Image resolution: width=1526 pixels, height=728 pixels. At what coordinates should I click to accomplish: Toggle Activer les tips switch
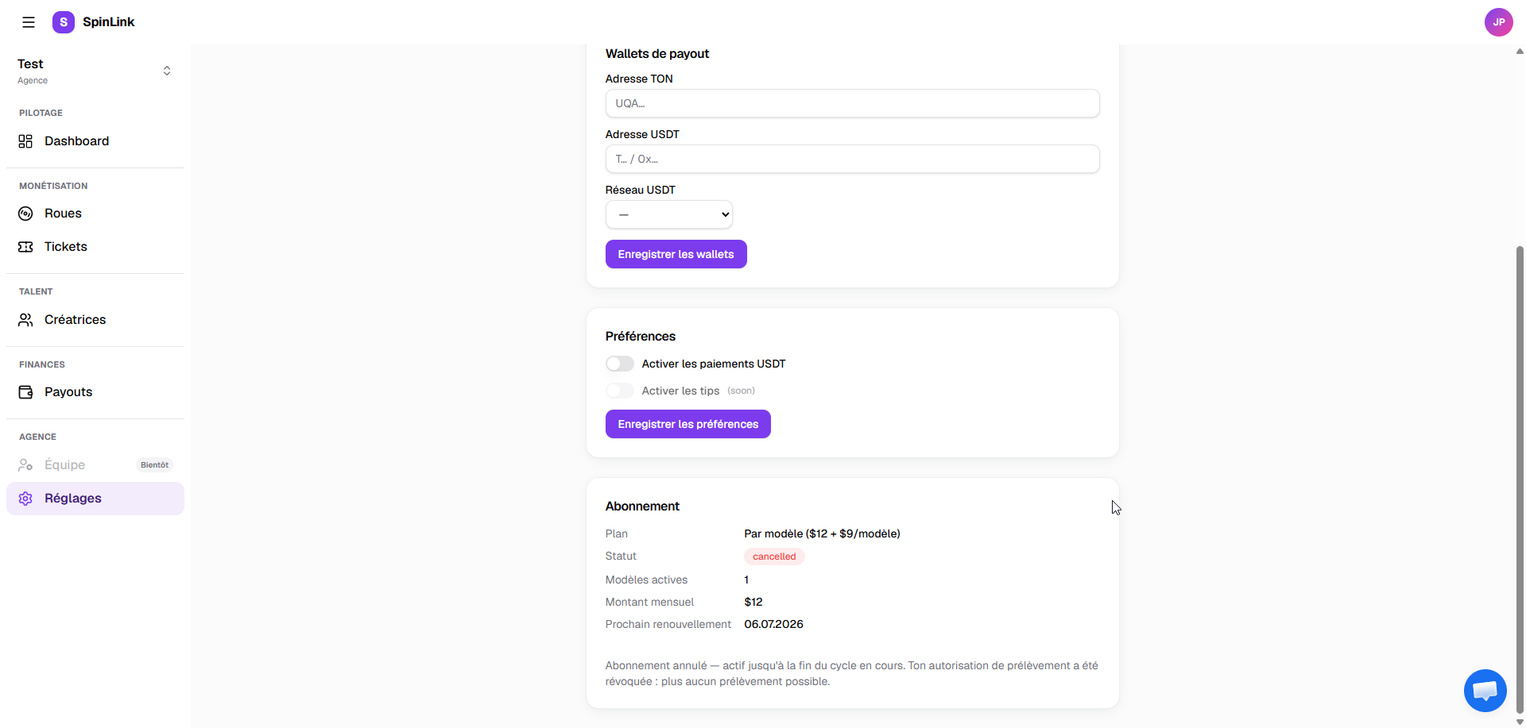620,391
